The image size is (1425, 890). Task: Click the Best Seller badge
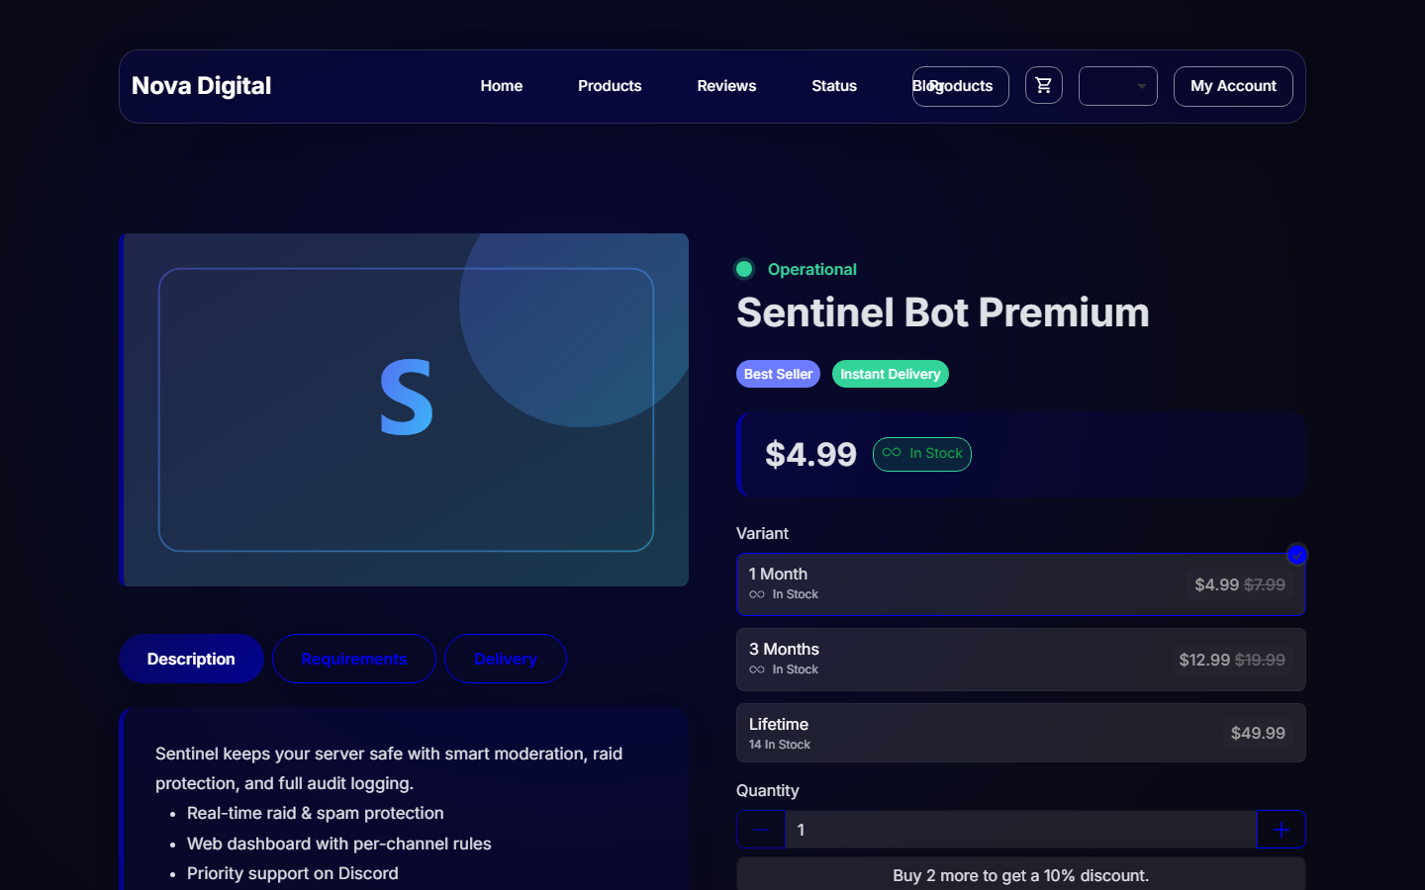(778, 374)
